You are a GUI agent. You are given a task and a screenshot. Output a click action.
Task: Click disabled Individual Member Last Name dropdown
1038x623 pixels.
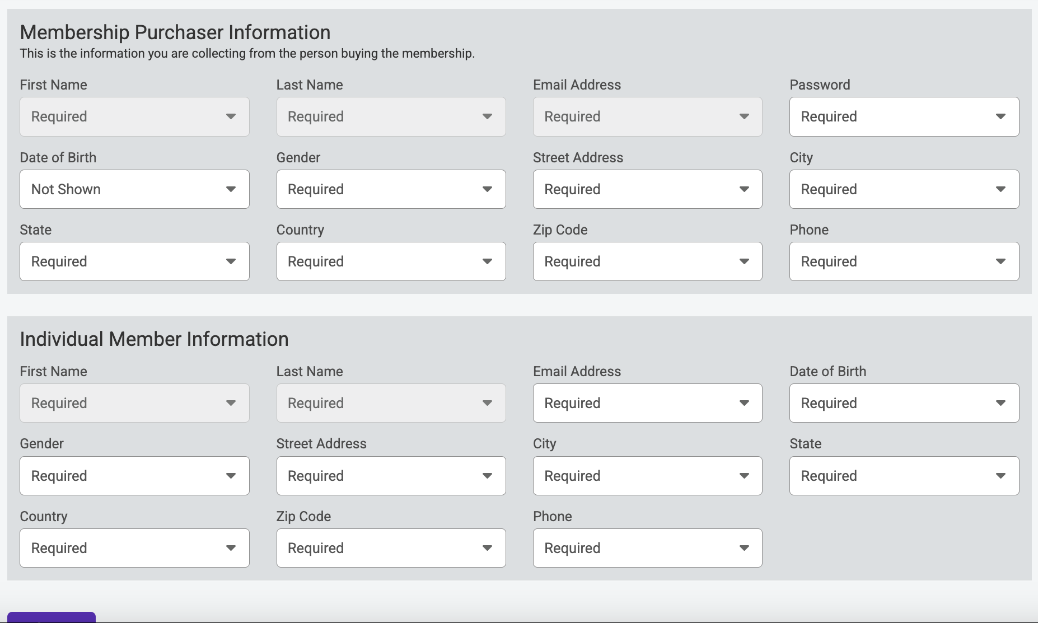pyautogui.click(x=391, y=403)
